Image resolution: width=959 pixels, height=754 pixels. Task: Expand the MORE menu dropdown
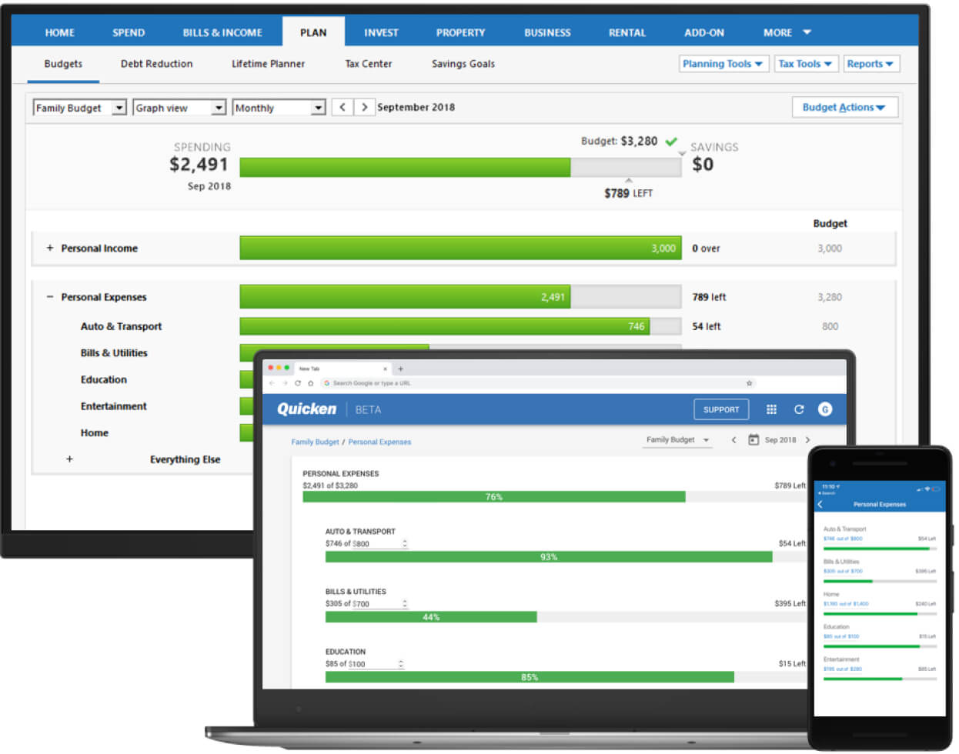(787, 32)
